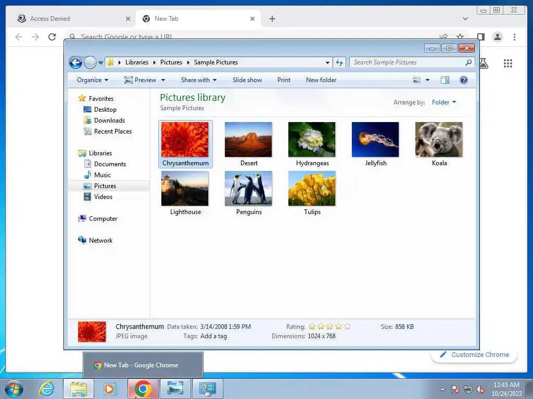
Task: Expand the view options dropdown arrow
Action: (x=428, y=80)
